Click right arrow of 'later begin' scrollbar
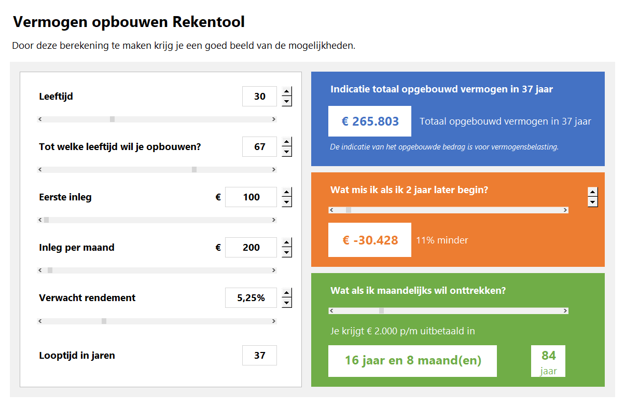Screen dimensions: 625x407 click(565, 210)
